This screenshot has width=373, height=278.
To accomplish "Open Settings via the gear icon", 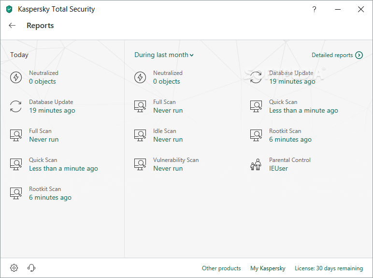I will tap(14, 268).
